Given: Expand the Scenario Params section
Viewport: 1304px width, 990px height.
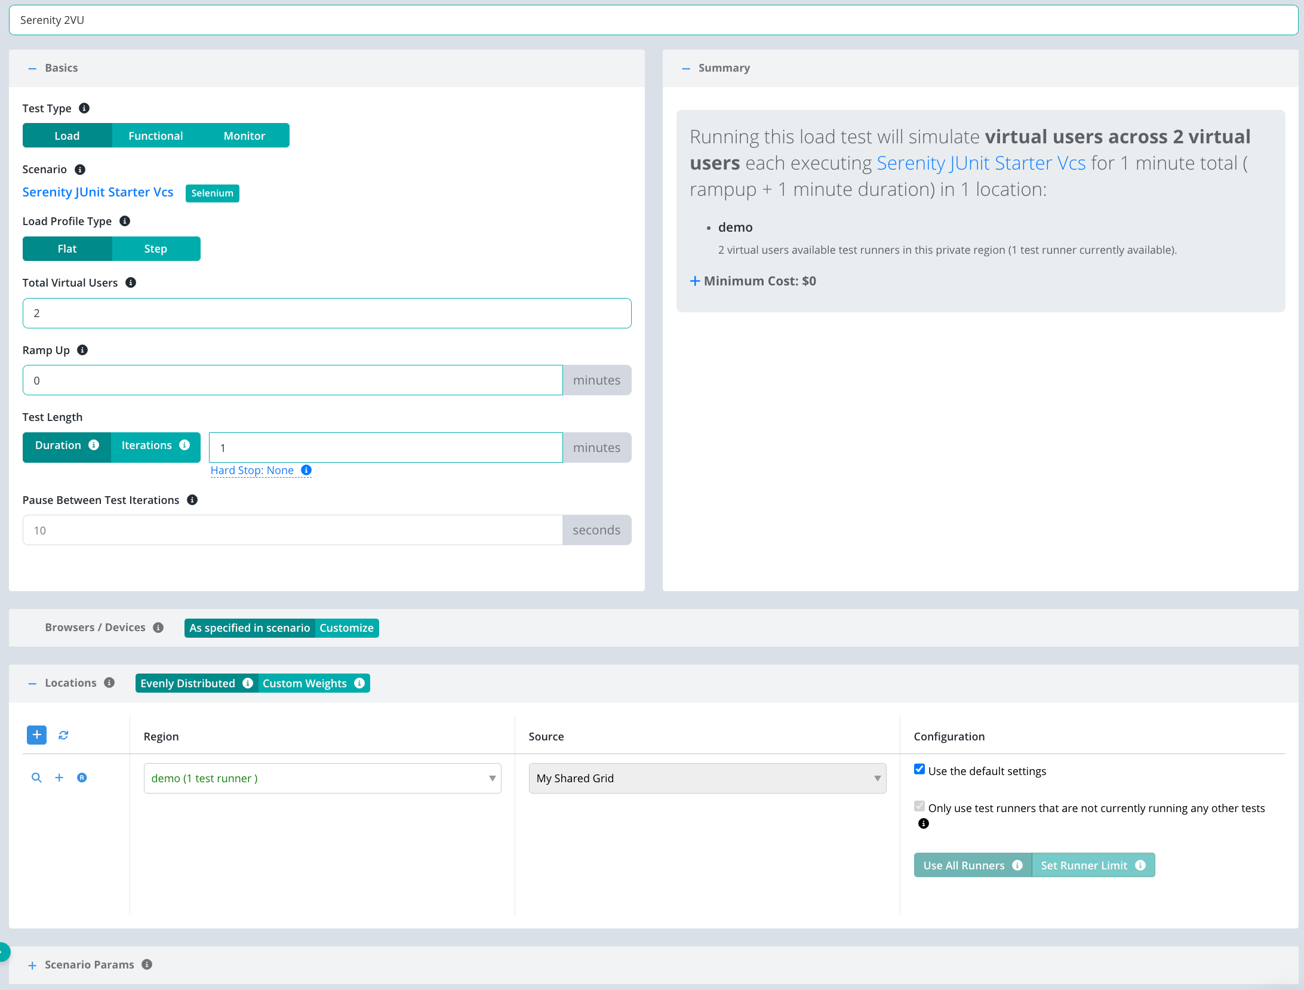Looking at the screenshot, I should tap(32, 965).
